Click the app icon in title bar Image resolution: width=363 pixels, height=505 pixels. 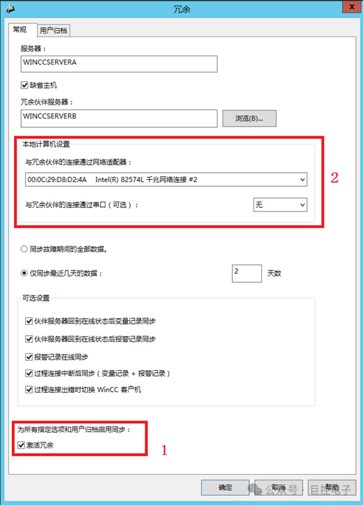(x=10, y=9)
